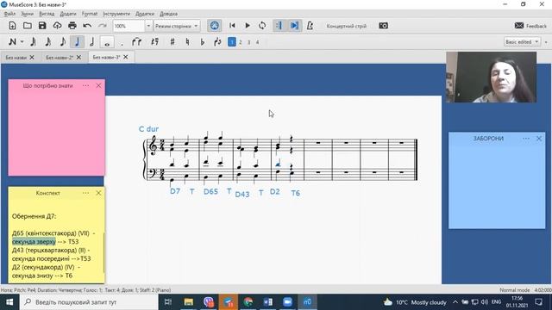Toggle the metronome
552x310 pixels.
click(x=310, y=26)
